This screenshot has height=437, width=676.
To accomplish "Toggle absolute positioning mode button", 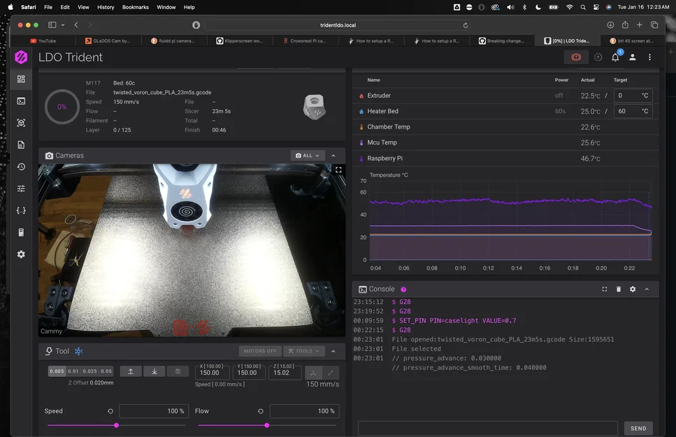I will point(313,372).
